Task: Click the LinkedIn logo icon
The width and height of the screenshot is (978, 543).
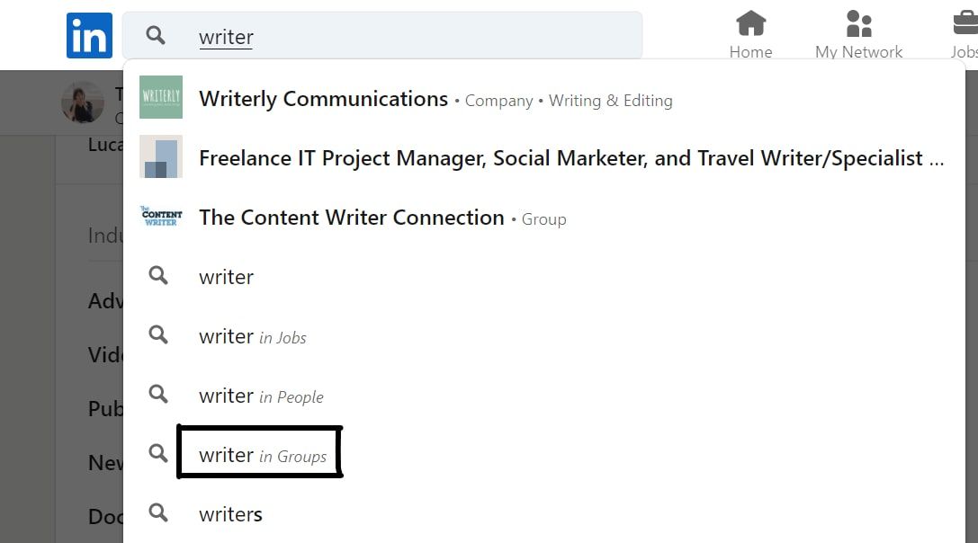Action: click(x=89, y=36)
